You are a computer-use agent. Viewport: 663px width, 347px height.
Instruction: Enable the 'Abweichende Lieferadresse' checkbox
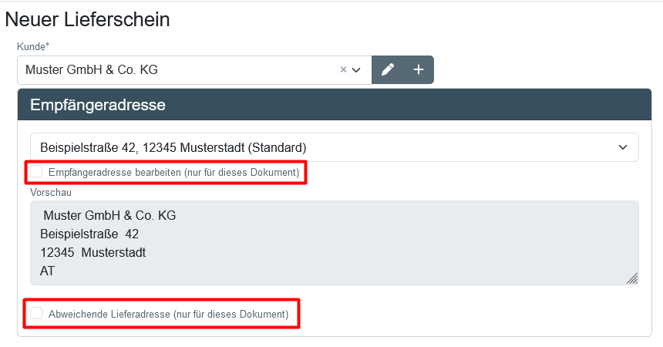(x=36, y=314)
